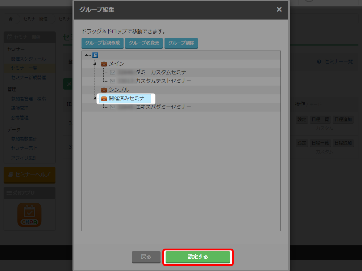Select the シンプル briefcase icon
Image resolution: width=362 pixels, height=271 pixels.
(104, 90)
